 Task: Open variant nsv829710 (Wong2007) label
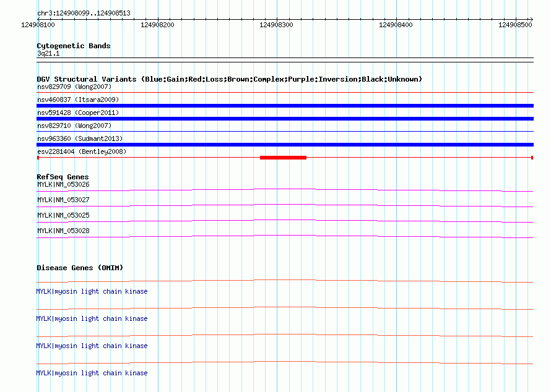[74, 126]
